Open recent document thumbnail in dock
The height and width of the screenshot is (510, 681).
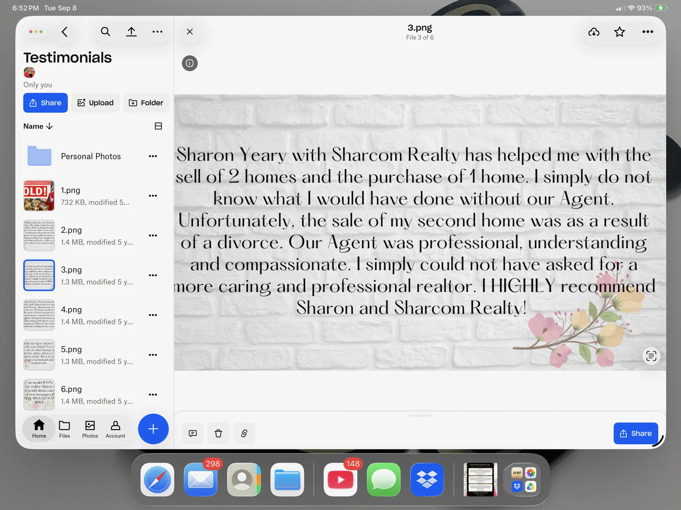coord(480,480)
